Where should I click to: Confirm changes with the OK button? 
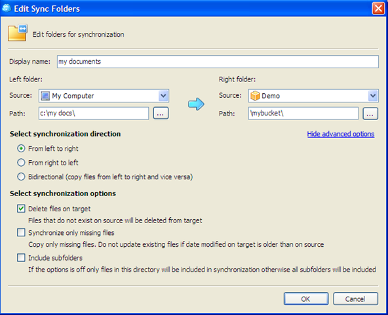click(x=306, y=299)
